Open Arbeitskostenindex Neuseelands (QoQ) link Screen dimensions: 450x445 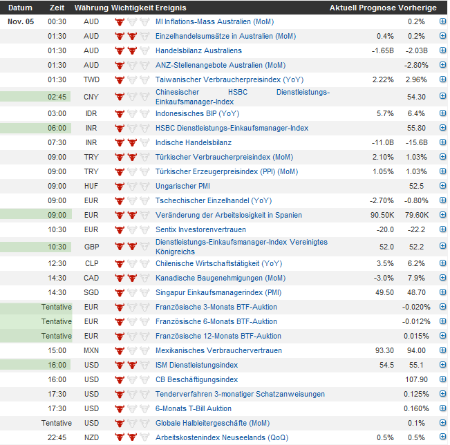[x=222, y=437]
